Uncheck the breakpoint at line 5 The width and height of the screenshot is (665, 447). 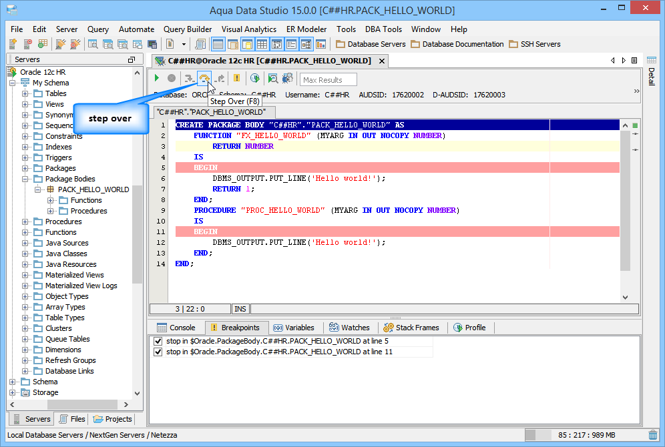[x=158, y=341]
